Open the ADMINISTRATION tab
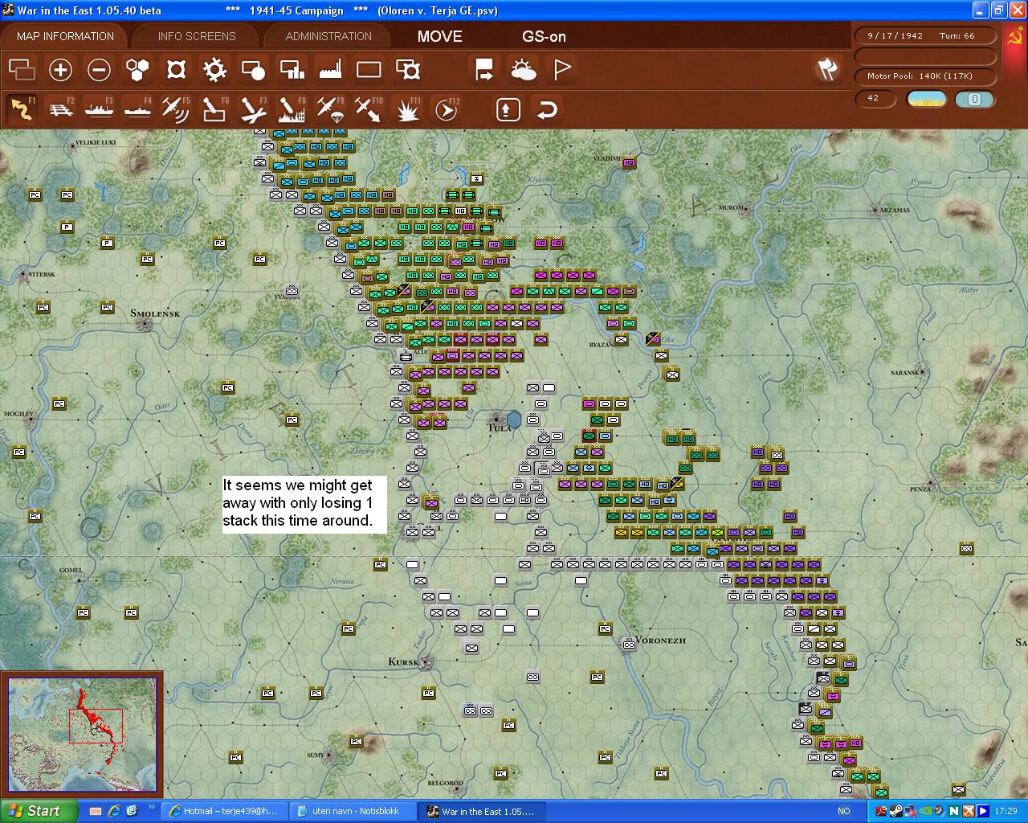This screenshot has height=823, width=1028. [328, 36]
